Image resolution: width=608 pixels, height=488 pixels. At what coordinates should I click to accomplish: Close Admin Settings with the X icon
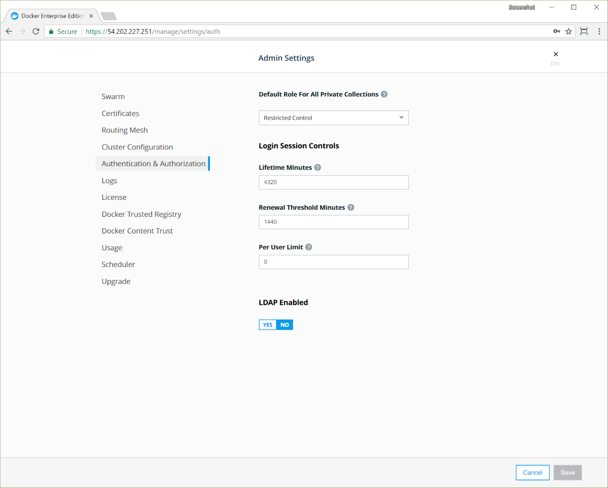pos(556,54)
